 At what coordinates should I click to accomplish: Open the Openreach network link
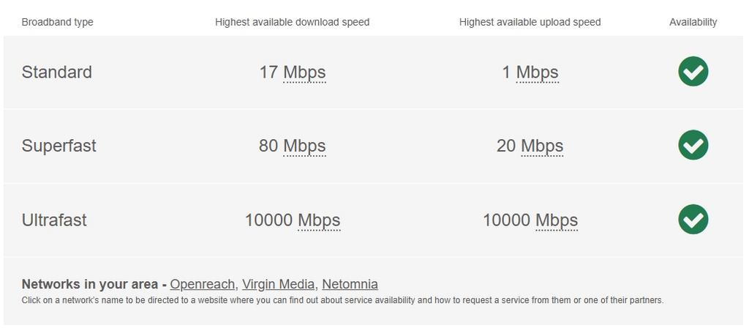click(x=203, y=284)
